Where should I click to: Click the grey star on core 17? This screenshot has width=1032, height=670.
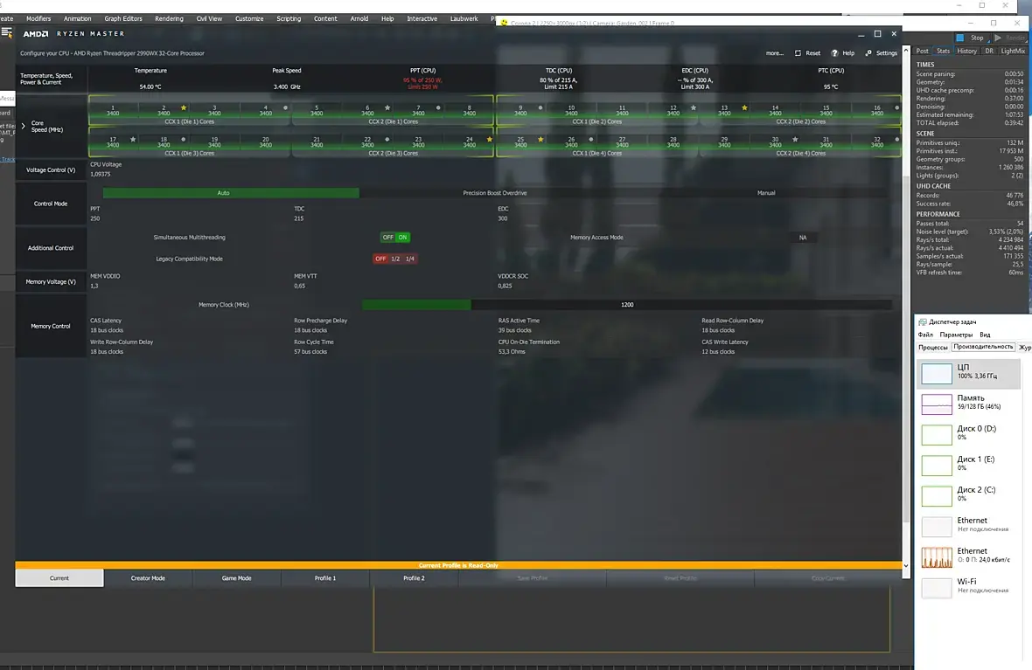click(133, 140)
